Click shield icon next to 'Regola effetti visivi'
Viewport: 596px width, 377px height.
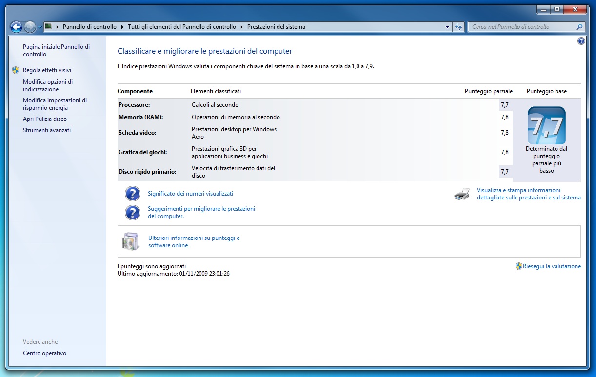point(16,70)
